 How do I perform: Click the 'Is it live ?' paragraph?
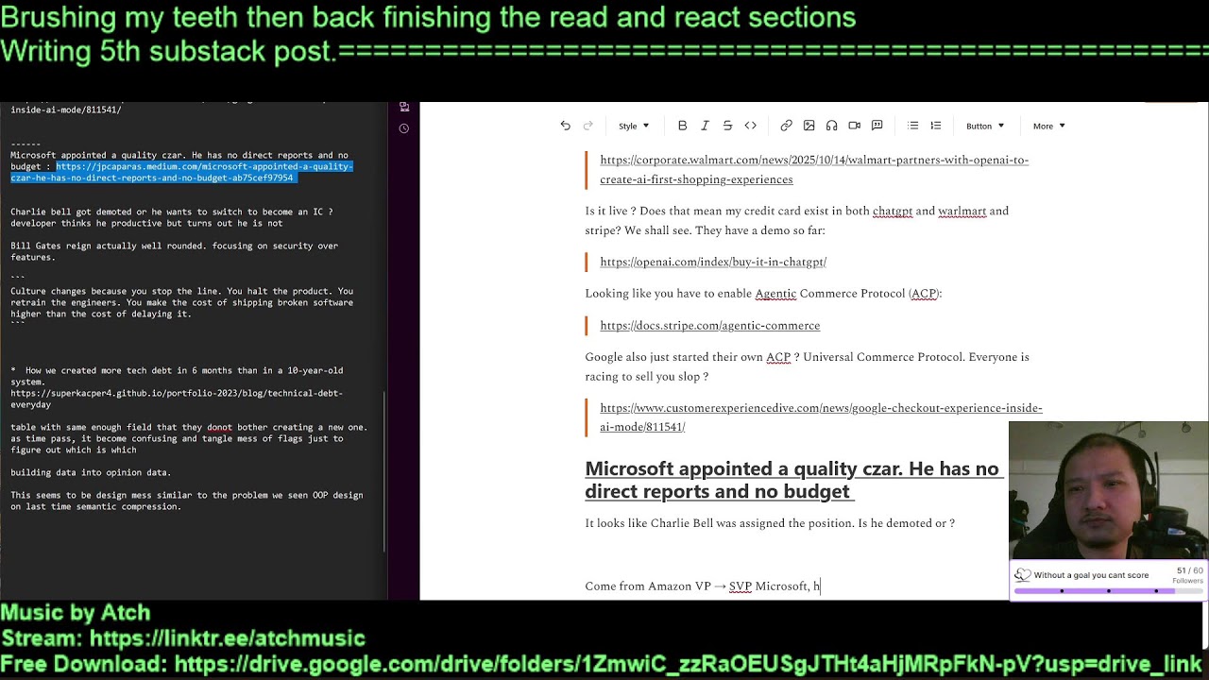pyautogui.click(x=797, y=220)
